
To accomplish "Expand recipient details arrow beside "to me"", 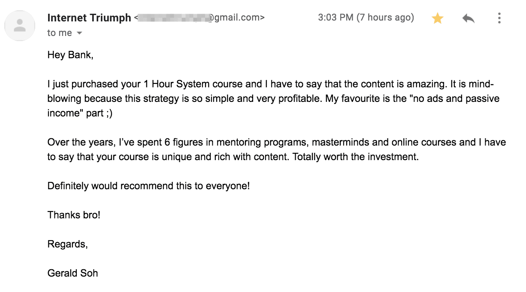I will (x=79, y=33).
